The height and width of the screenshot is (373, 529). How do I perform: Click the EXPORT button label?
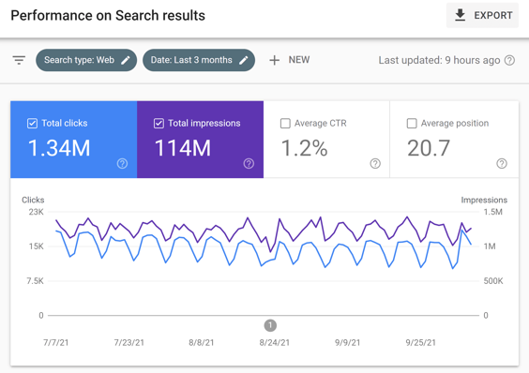point(493,16)
